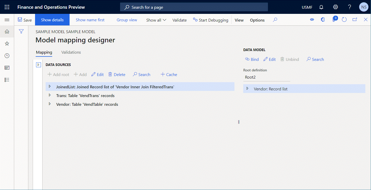Open the app launcher waffle icon

click(x=7, y=7)
